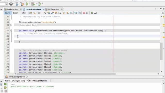
Task: Click the employee.LoginScreen breadcrumb
Action: click(x=17, y=77)
